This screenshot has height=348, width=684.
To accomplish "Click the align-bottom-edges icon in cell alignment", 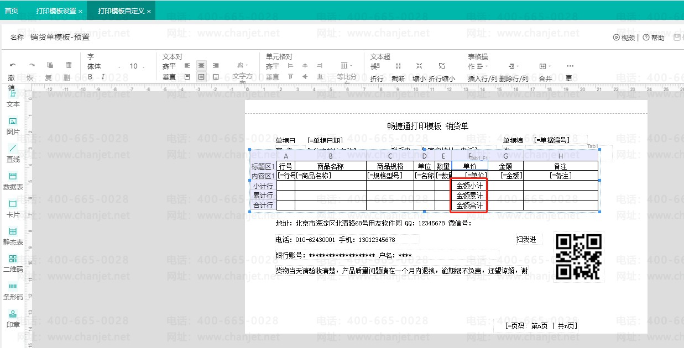I will (319, 77).
